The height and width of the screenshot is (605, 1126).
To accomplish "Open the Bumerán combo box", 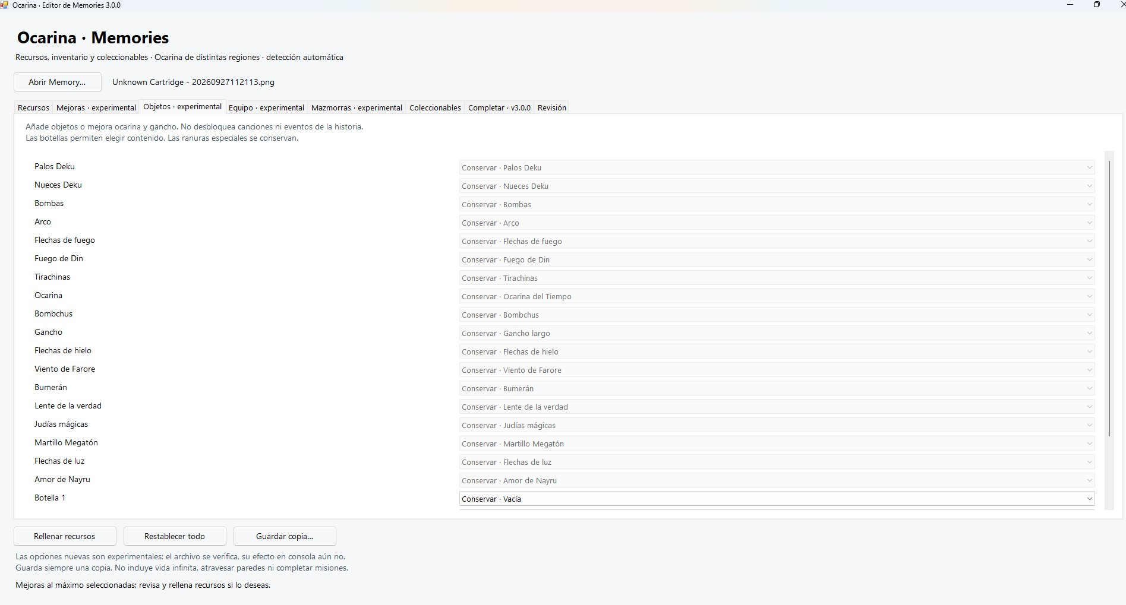I will tap(777, 388).
